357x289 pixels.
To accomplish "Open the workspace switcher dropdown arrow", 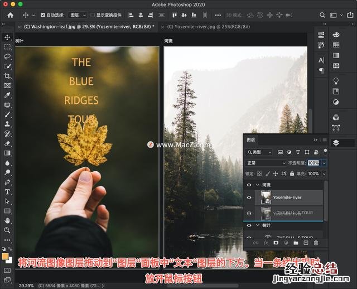I will click(x=341, y=15).
